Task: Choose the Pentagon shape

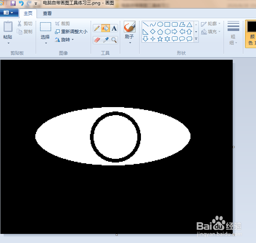Action: (160, 32)
